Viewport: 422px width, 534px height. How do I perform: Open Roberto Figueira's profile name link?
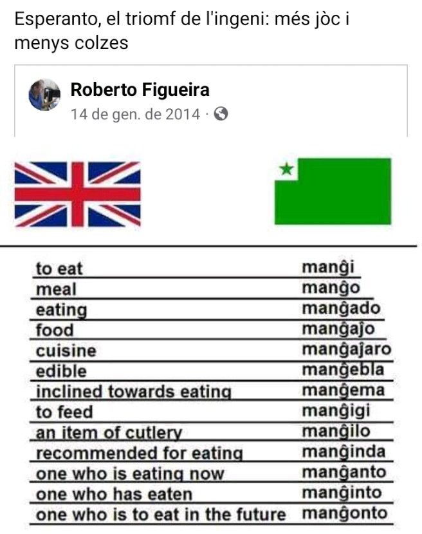(x=140, y=90)
